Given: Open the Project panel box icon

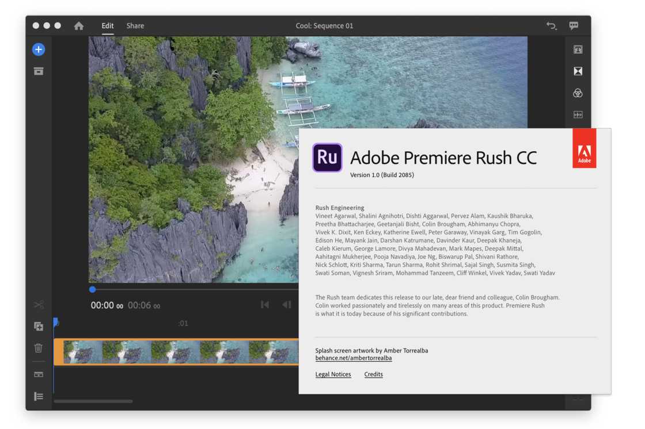Looking at the screenshot, I should tap(39, 71).
